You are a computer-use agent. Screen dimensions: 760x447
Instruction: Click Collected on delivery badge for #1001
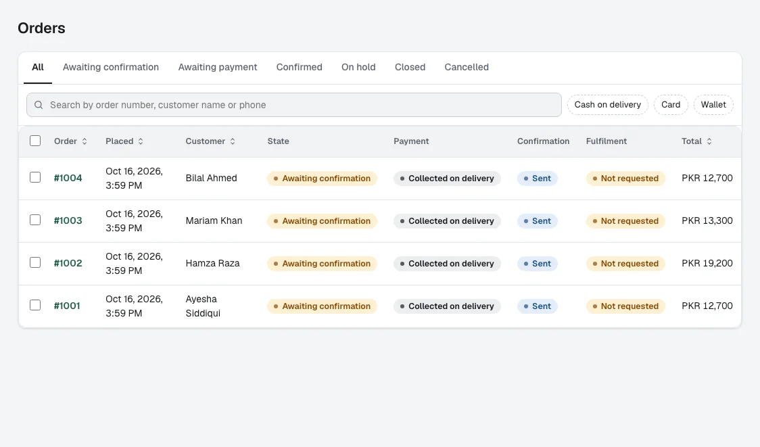pyautogui.click(x=447, y=306)
